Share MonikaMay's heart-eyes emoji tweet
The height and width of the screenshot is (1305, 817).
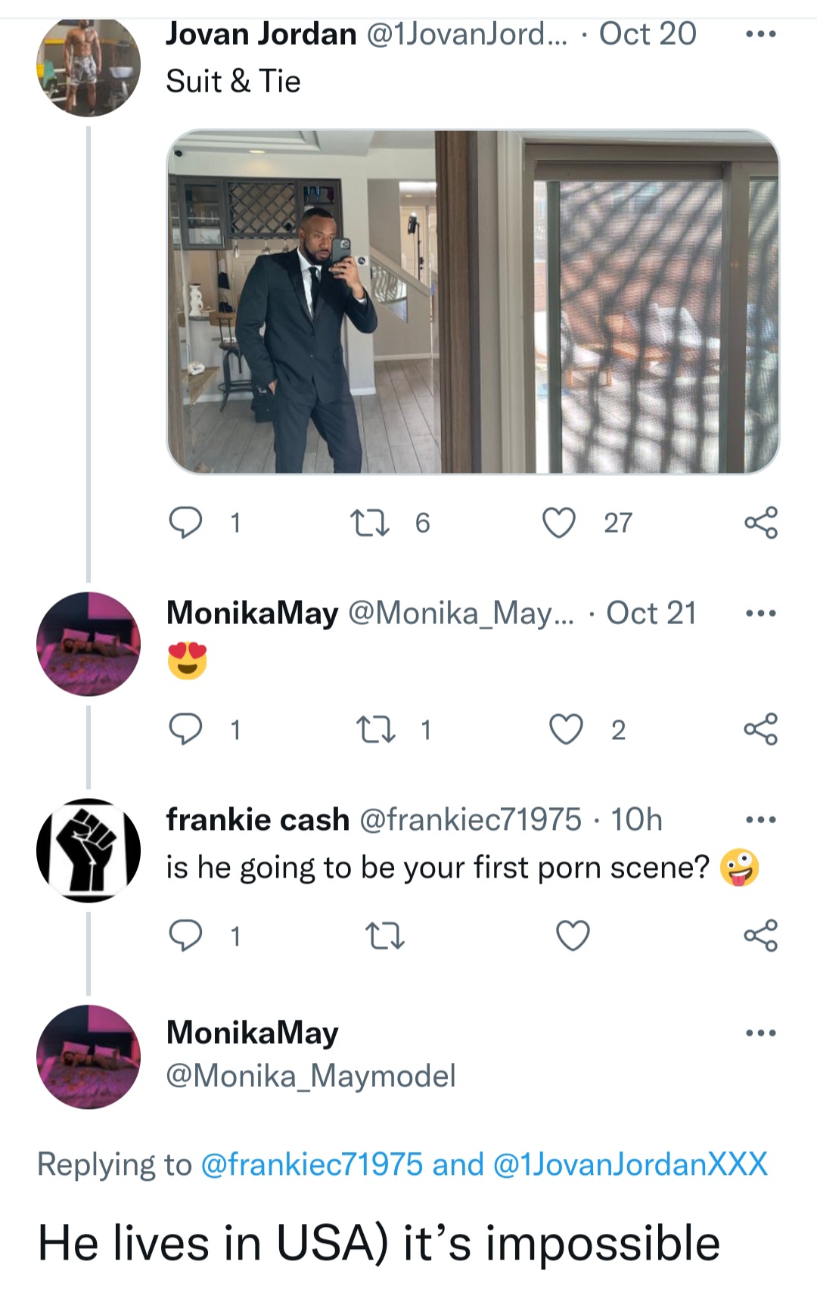760,729
